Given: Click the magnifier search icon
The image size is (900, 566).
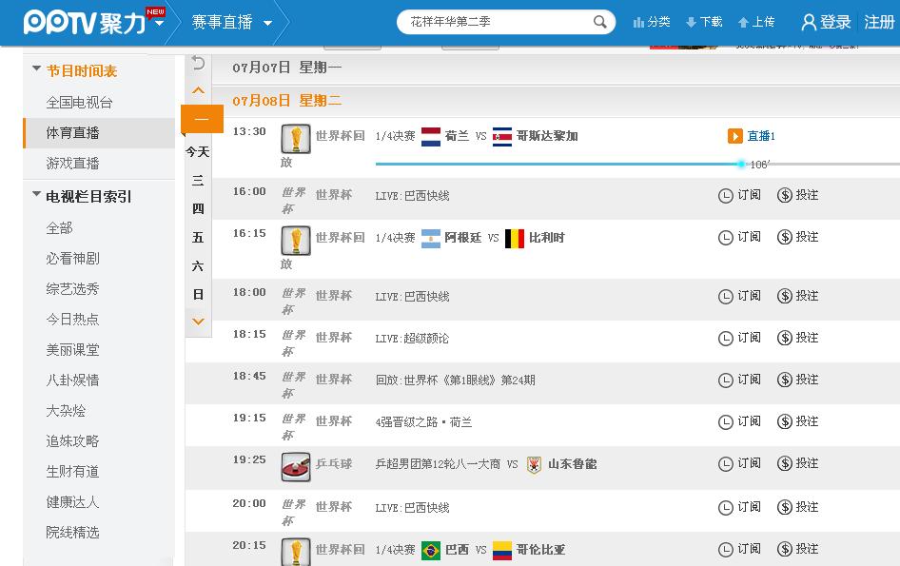Looking at the screenshot, I should [599, 22].
